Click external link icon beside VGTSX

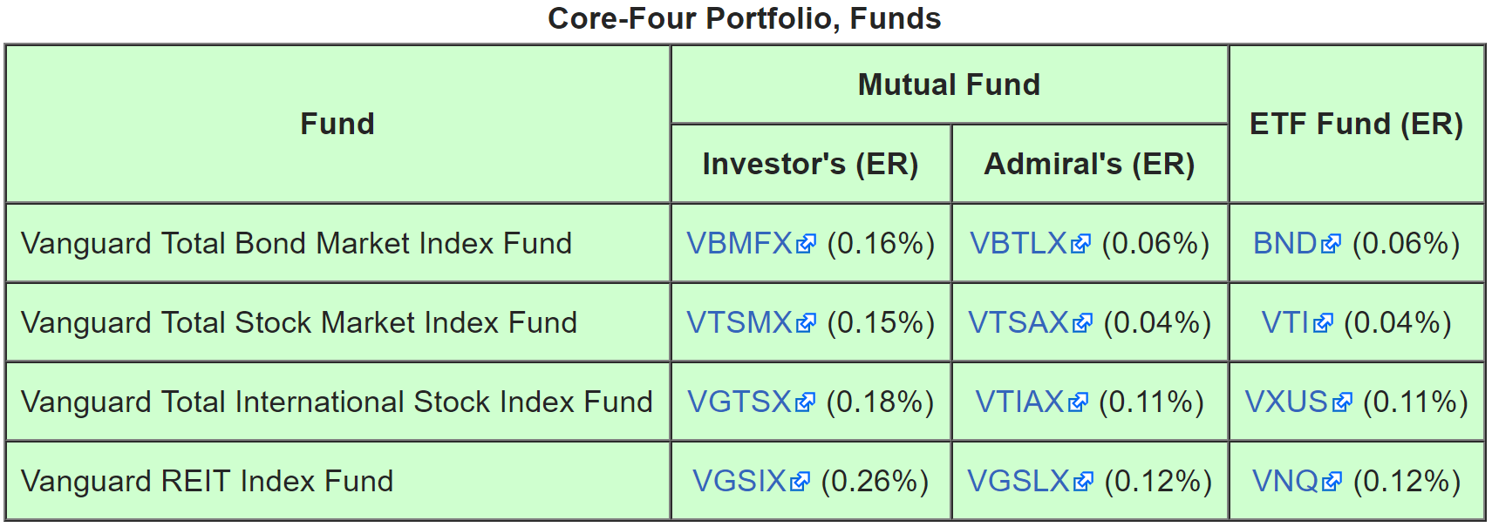[805, 403]
